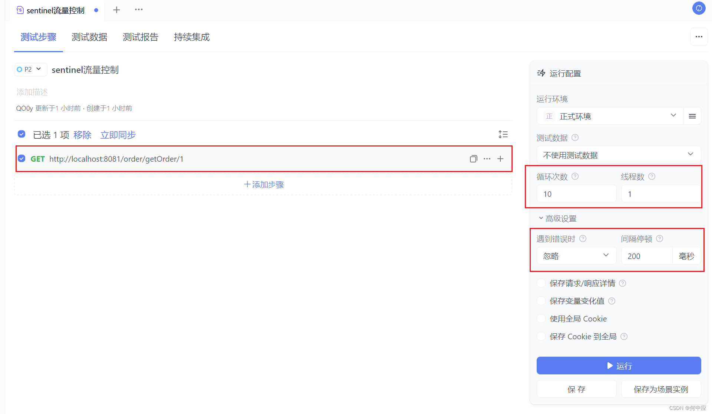Viewport: 712px width, 414px height.
Task: Click the 线程数 input showing 1
Action: point(661,194)
